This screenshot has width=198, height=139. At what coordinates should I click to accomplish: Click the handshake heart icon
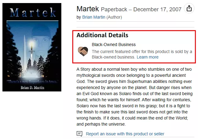pyautogui.click(x=83, y=51)
